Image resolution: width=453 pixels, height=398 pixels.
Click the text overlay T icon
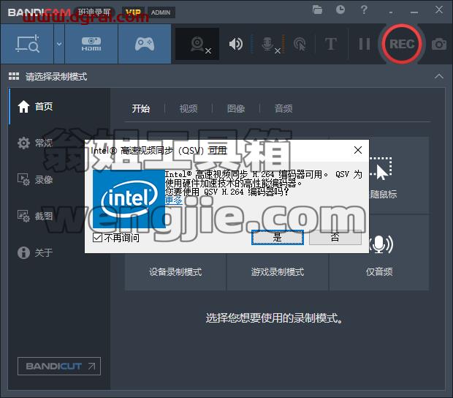[331, 44]
